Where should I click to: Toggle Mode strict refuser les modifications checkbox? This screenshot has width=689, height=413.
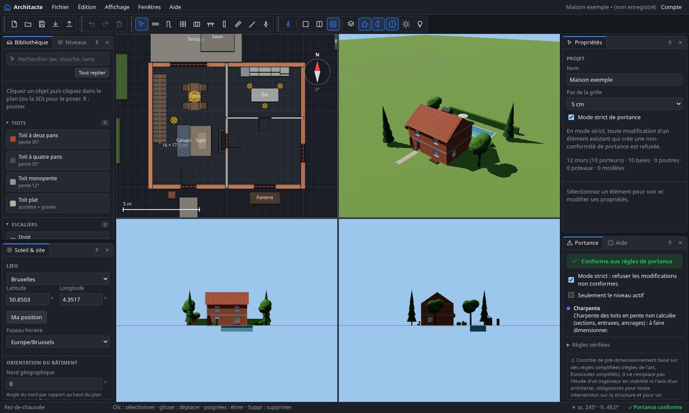[x=571, y=280]
